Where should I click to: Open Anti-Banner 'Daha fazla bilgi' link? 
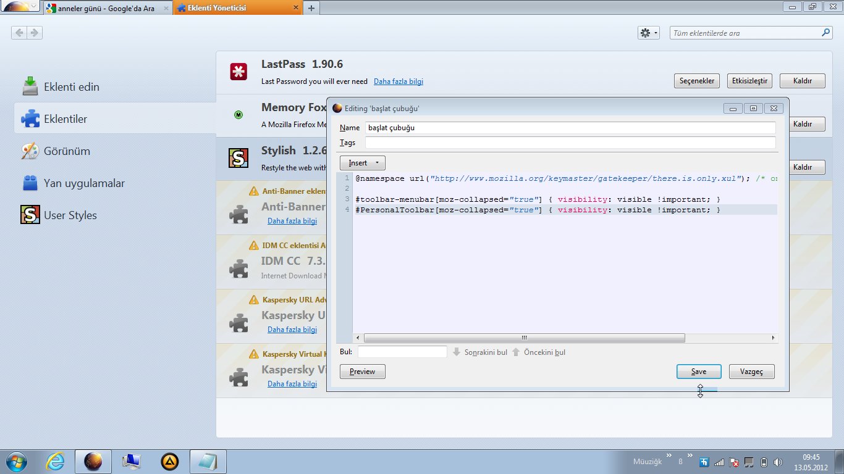pyautogui.click(x=292, y=221)
